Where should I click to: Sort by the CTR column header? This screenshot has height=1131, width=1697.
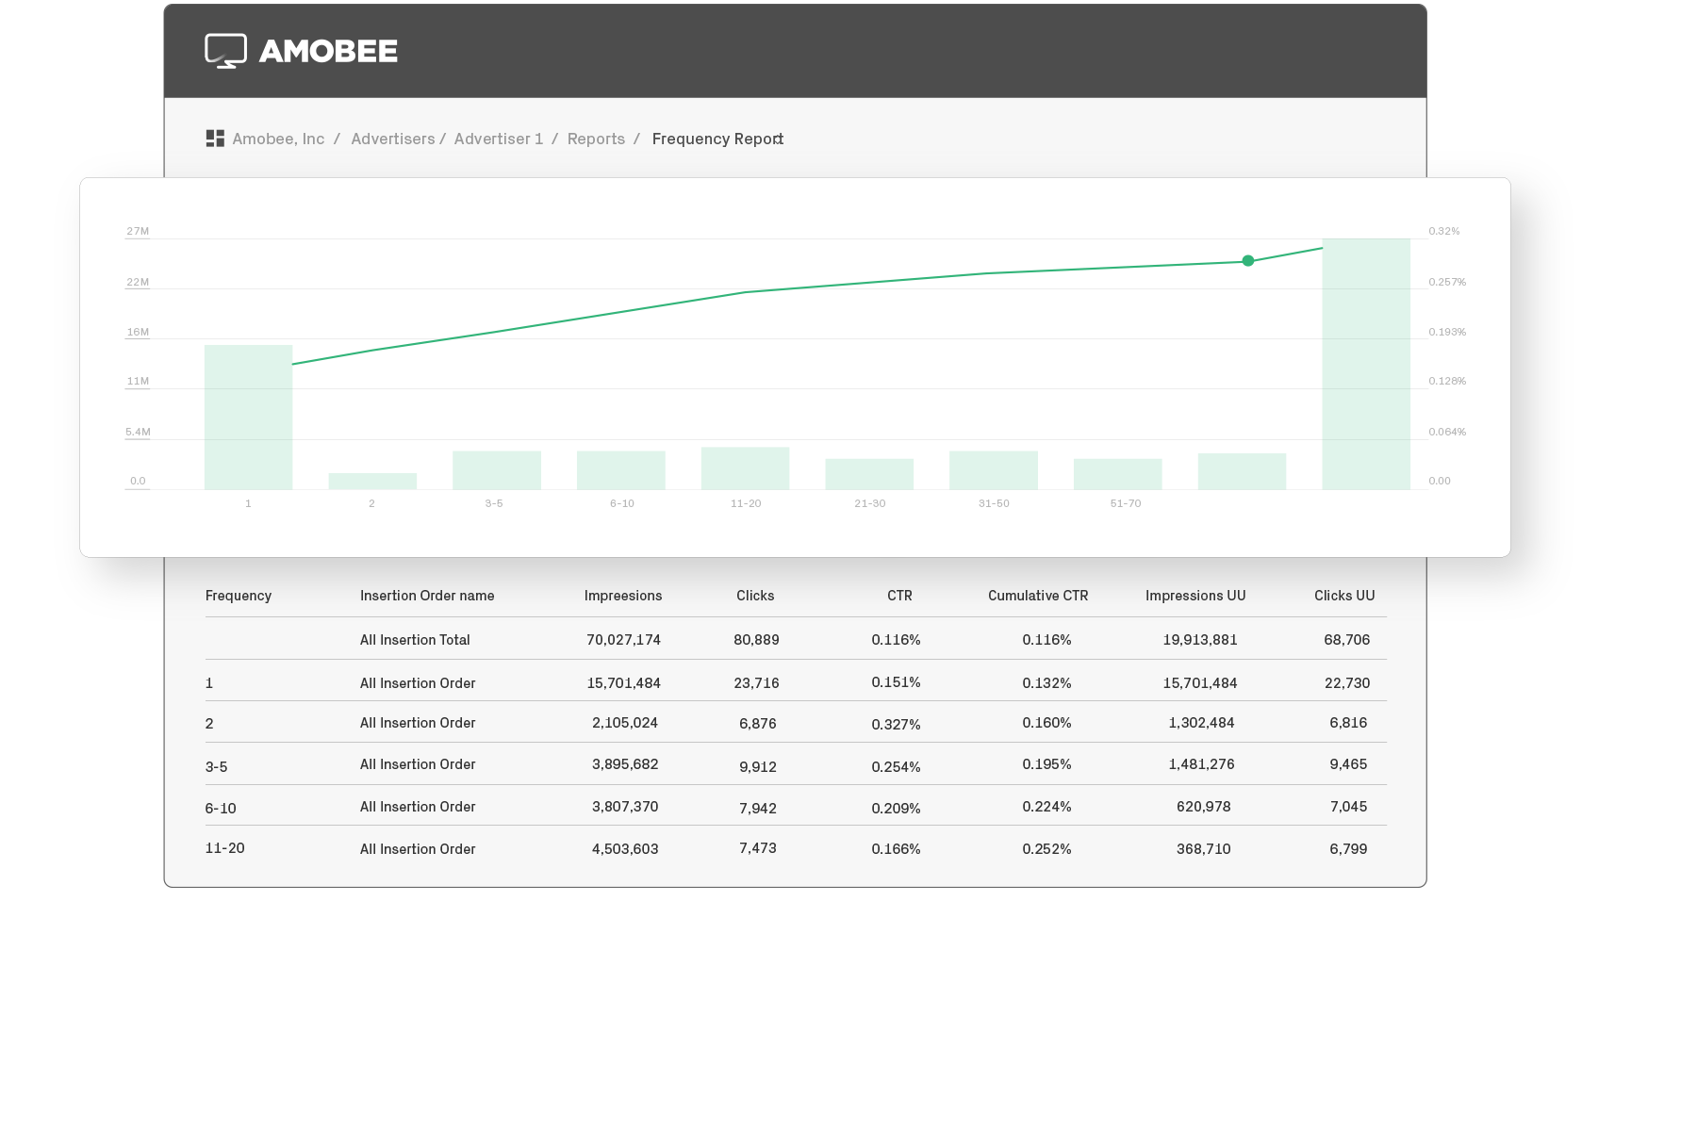(x=899, y=596)
